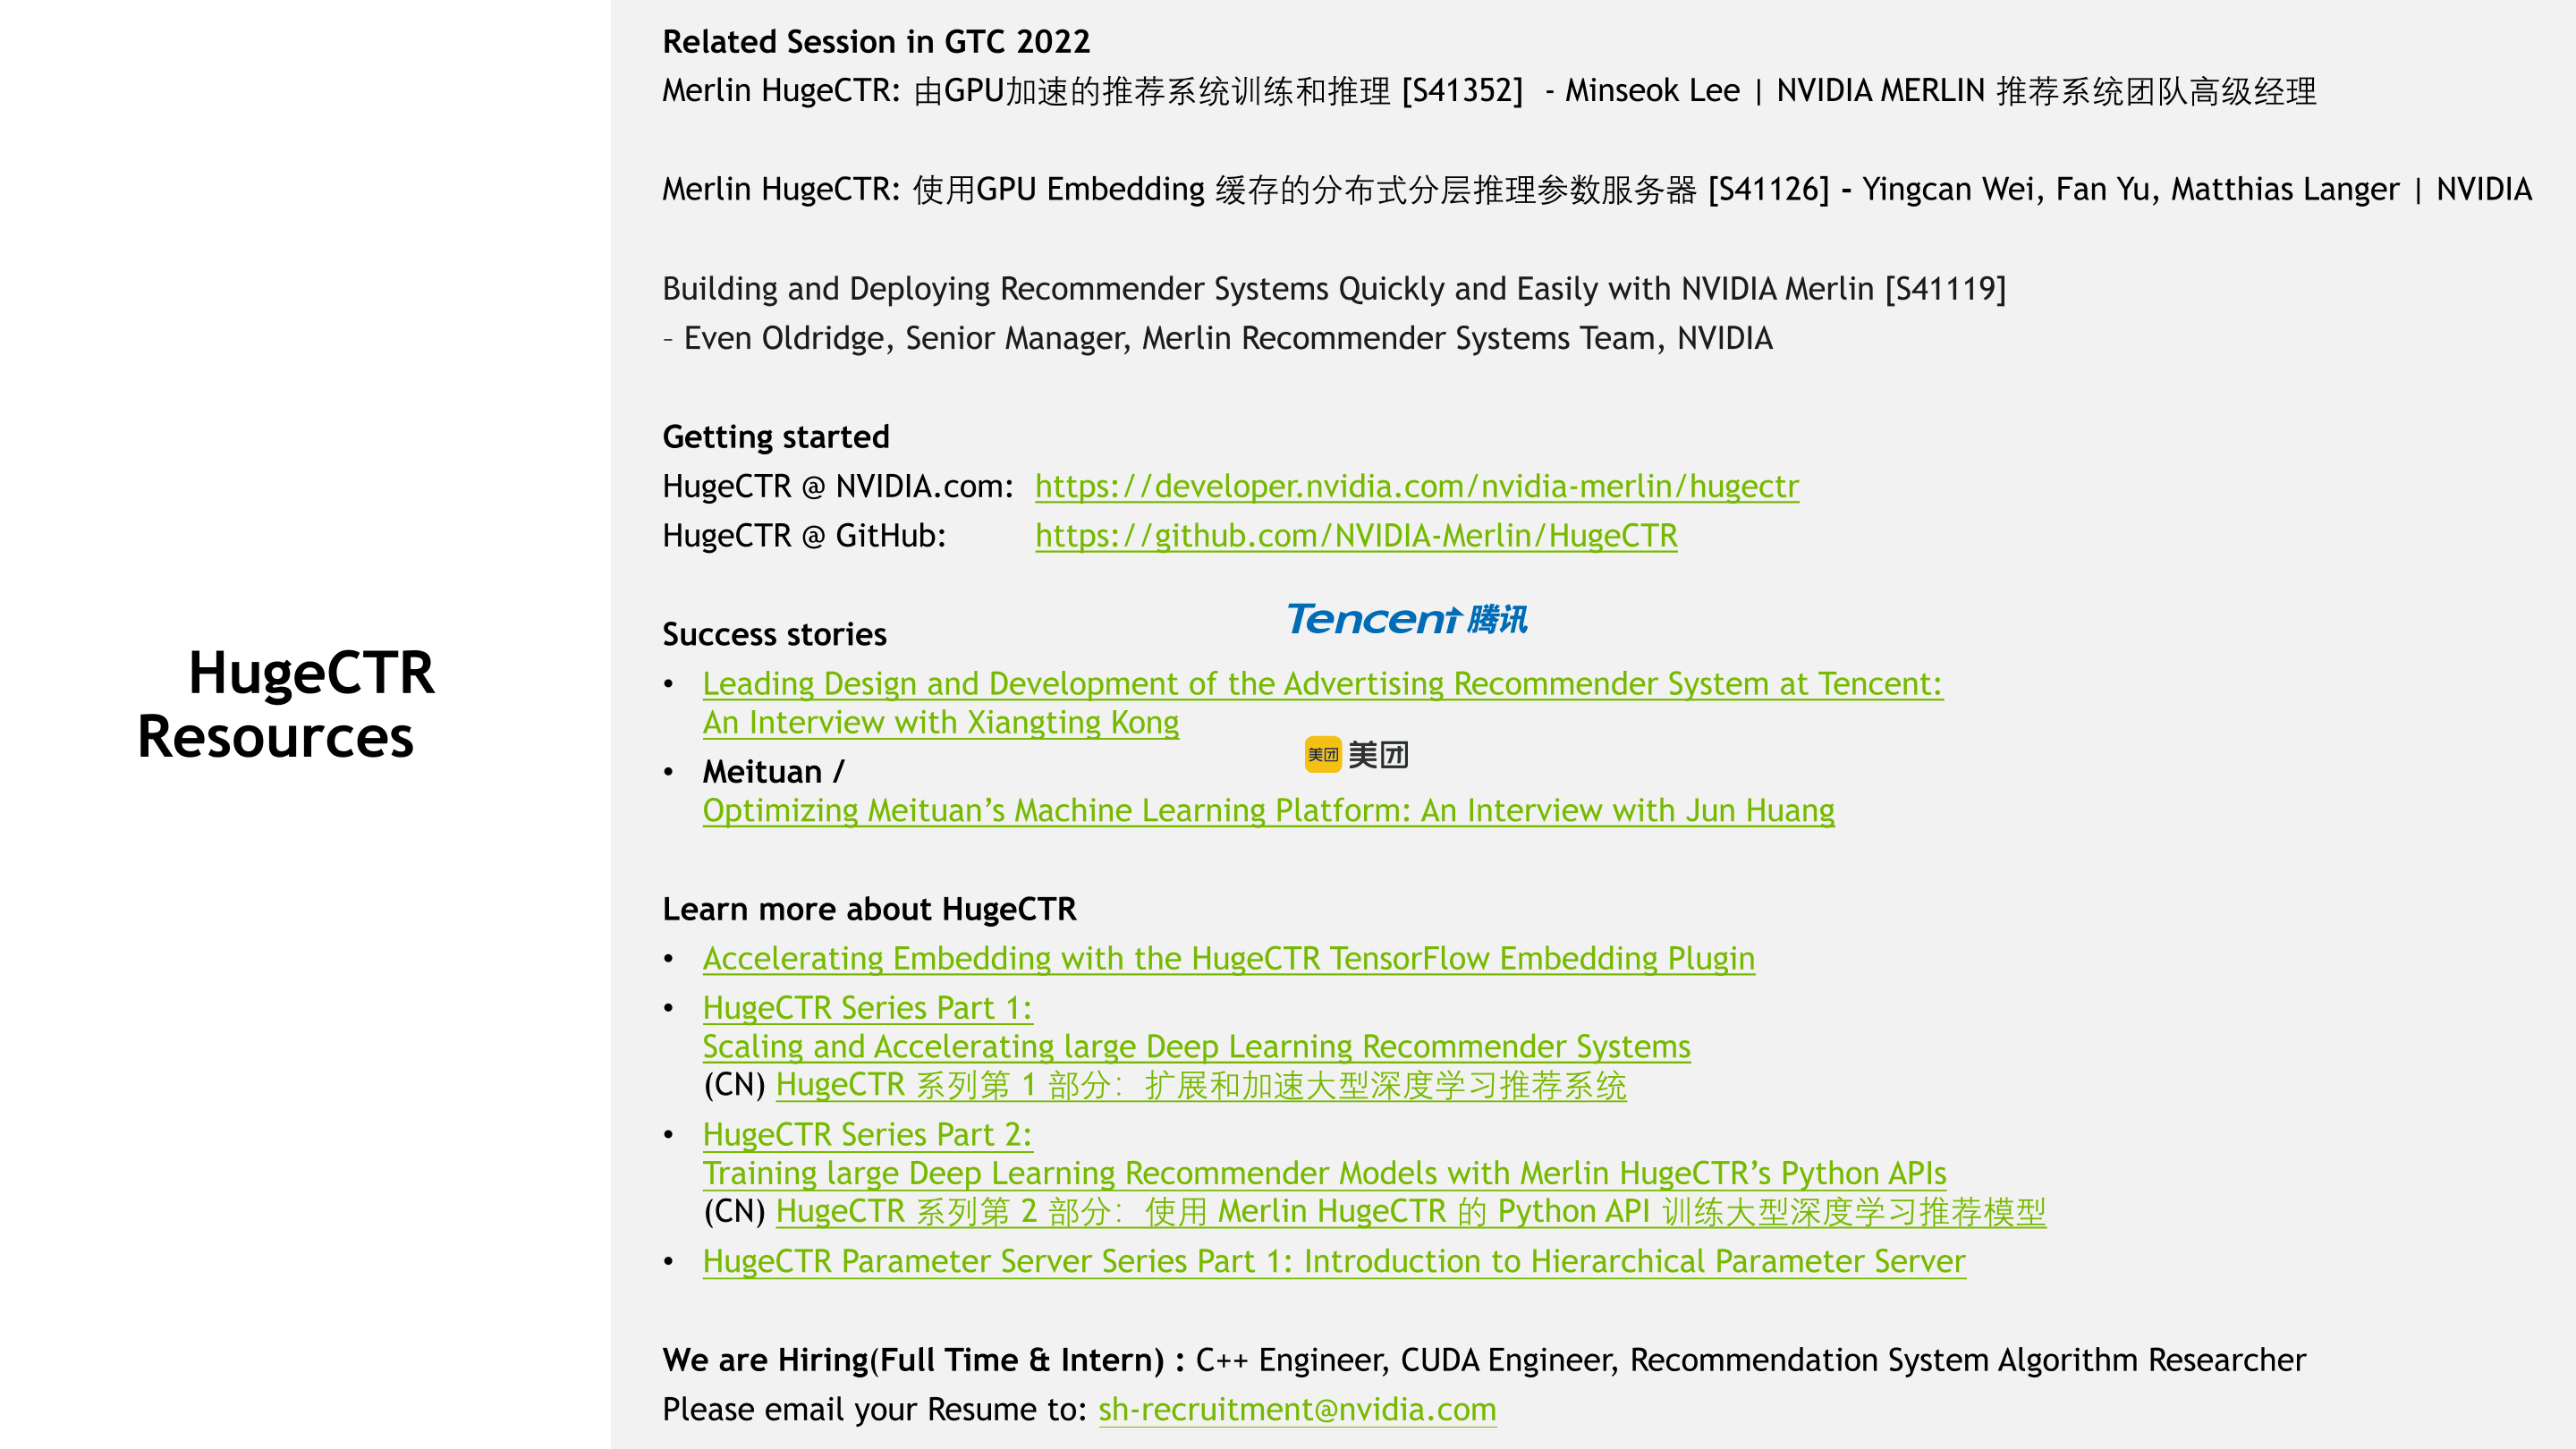Open Accelerating Embedding with TensorFlow Embedding Plugin link

(1228, 959)
